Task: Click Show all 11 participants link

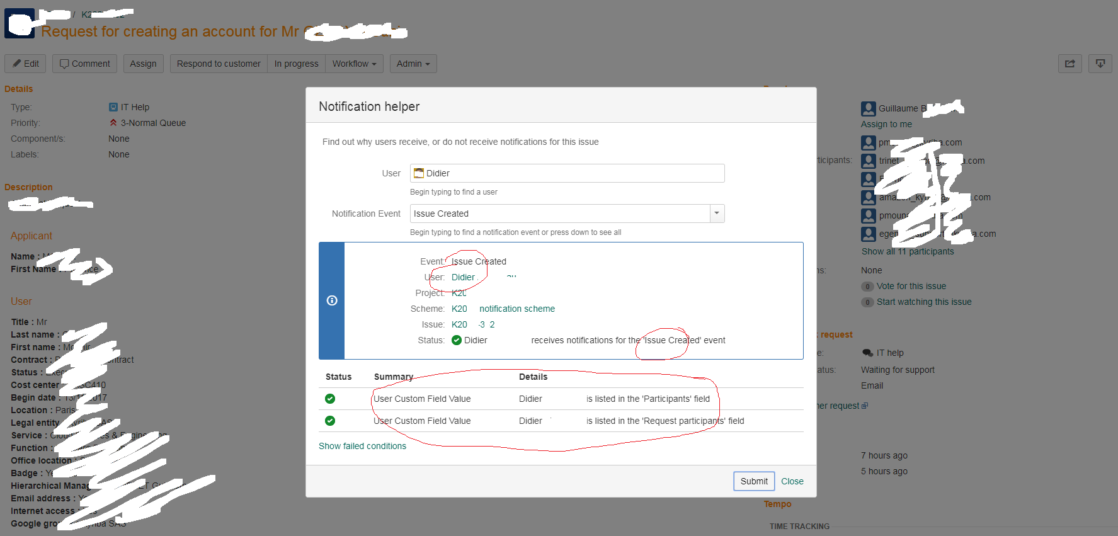Action: [908, 251]
